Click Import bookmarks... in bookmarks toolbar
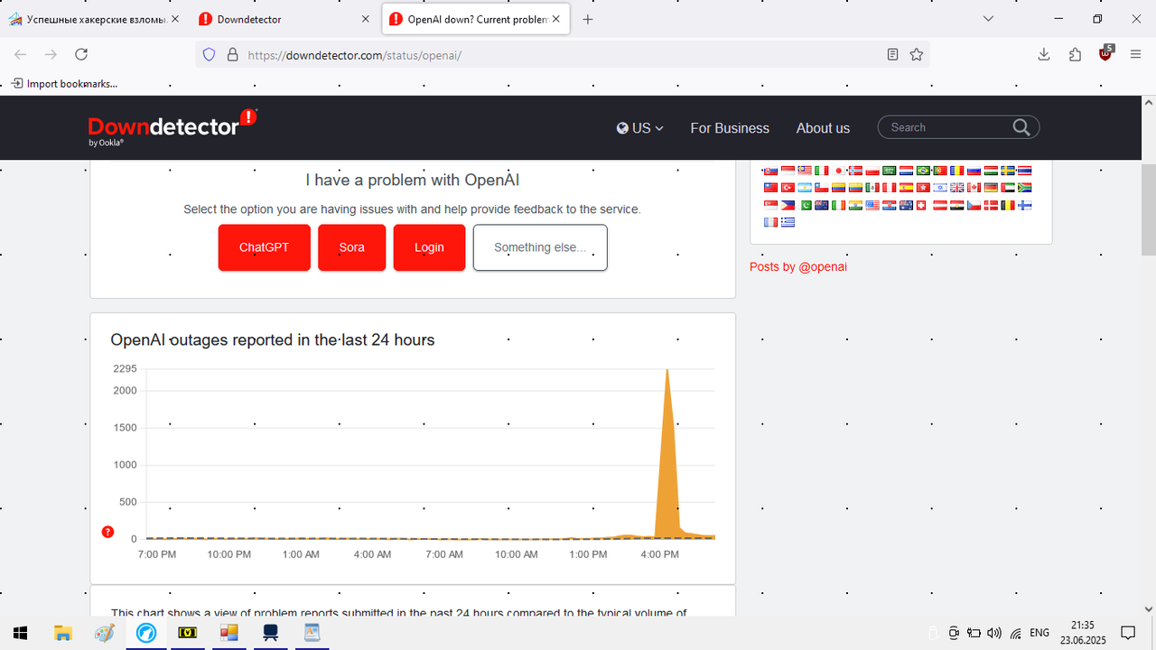Viewport: 1156px width, 650px height. (x=64, y=83)
